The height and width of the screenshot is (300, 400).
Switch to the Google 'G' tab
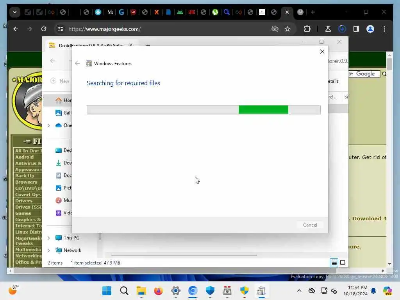[121, 12]
